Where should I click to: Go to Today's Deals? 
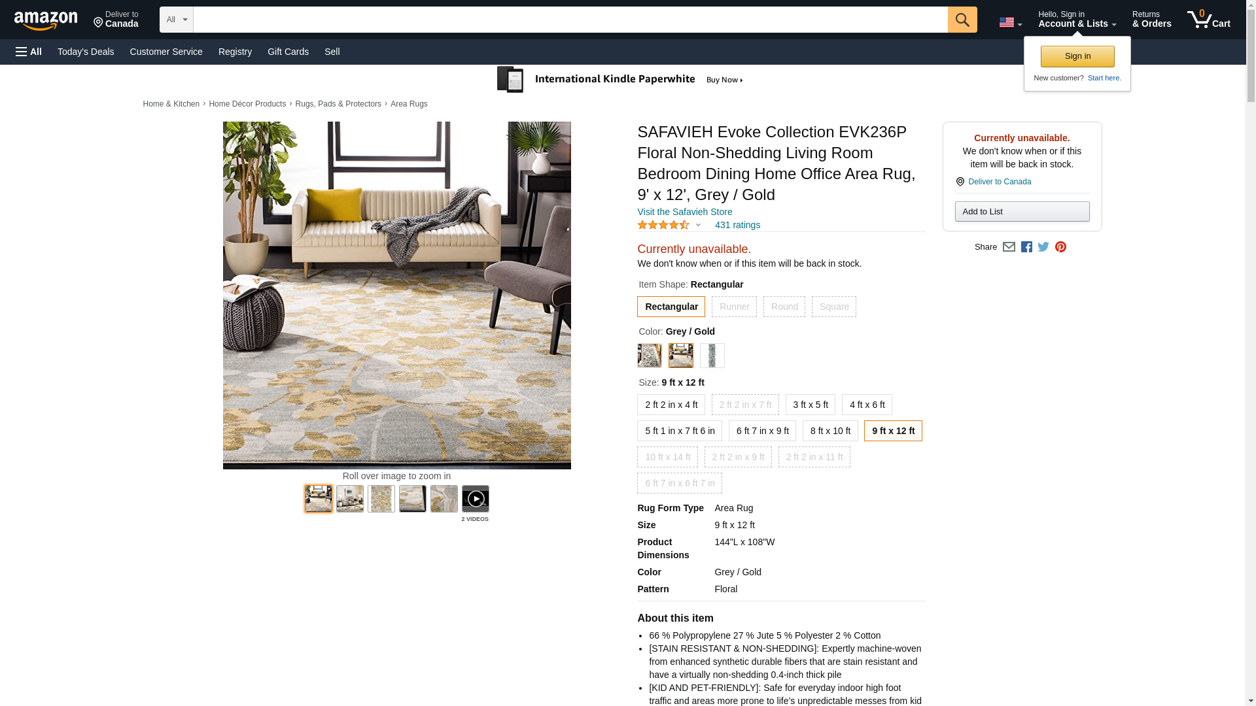(x=86, y=52)
